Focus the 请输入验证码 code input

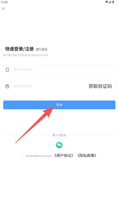pos(46,86)
